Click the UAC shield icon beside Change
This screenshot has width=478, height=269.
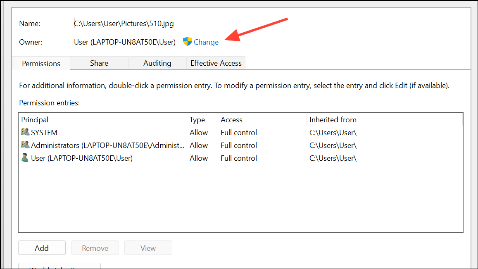(188, 41)
